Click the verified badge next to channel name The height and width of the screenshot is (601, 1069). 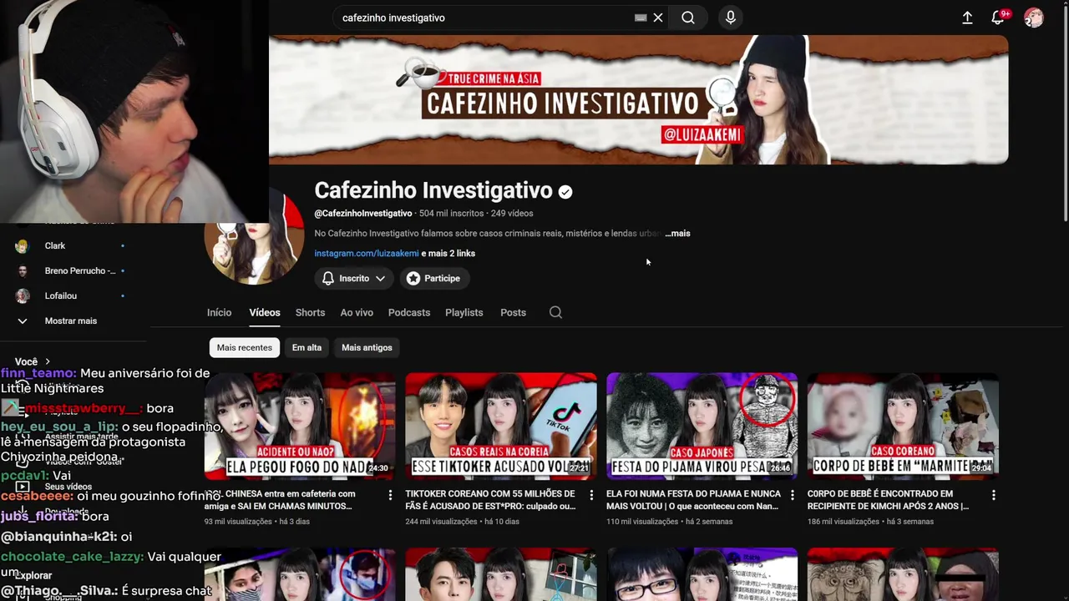[565, 192]
